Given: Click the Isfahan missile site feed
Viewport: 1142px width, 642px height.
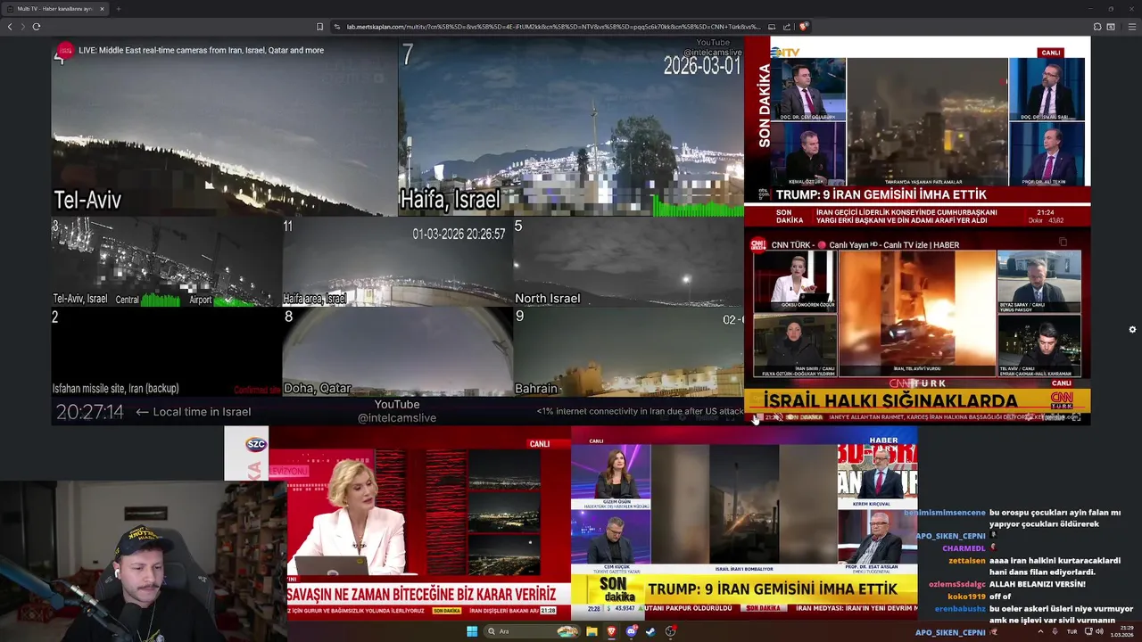Looking at the screenshot, I should [166, 352].
